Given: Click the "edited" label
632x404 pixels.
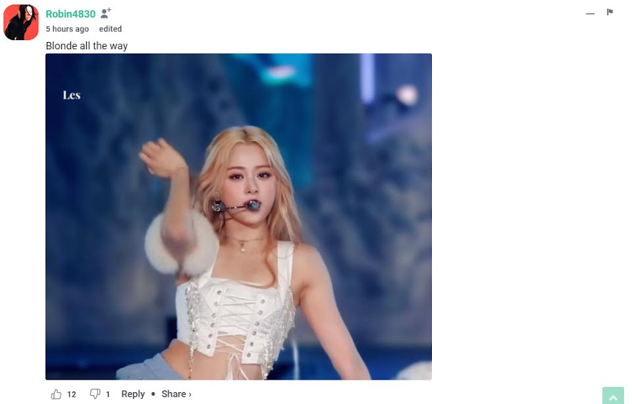Looking at the screenshot, I should pyautogui.click(x=111, y=29).
